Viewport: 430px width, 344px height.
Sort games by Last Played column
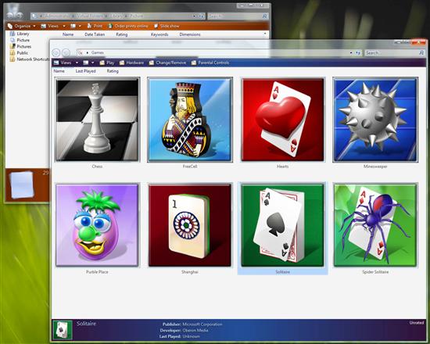click(85, 71)
